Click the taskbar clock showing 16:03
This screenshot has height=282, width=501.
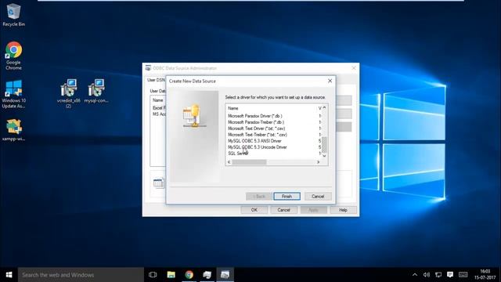pos(485,275)
